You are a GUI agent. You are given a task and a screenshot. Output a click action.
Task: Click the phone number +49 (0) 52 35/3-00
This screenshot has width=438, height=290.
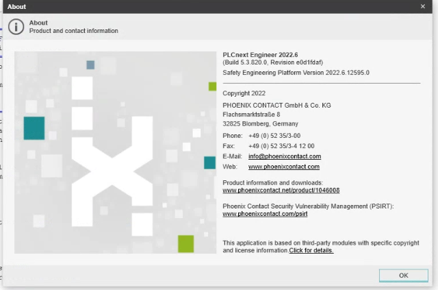pos(274,136)
